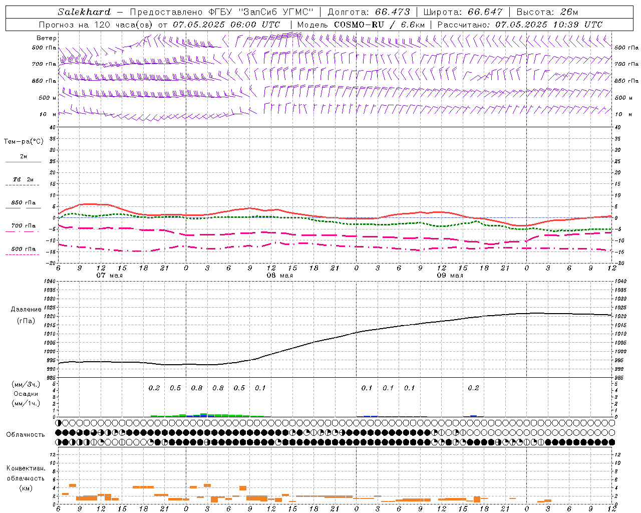The height and width of the screenshot is (513, 641).
Task: Select the forecast line Прогноз на 120 часа(ов)
Action: [x=97, y=25]
